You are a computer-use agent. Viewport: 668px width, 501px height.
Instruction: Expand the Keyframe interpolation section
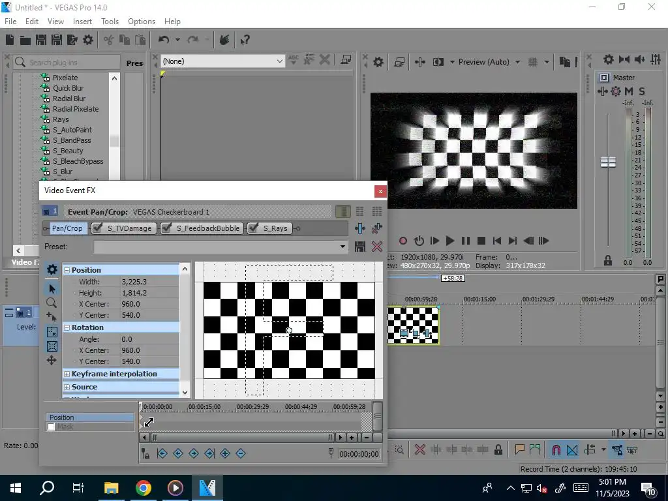[x=67, y=374]
